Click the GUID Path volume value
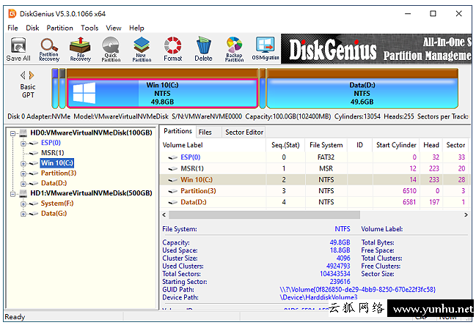 [357, 290]
